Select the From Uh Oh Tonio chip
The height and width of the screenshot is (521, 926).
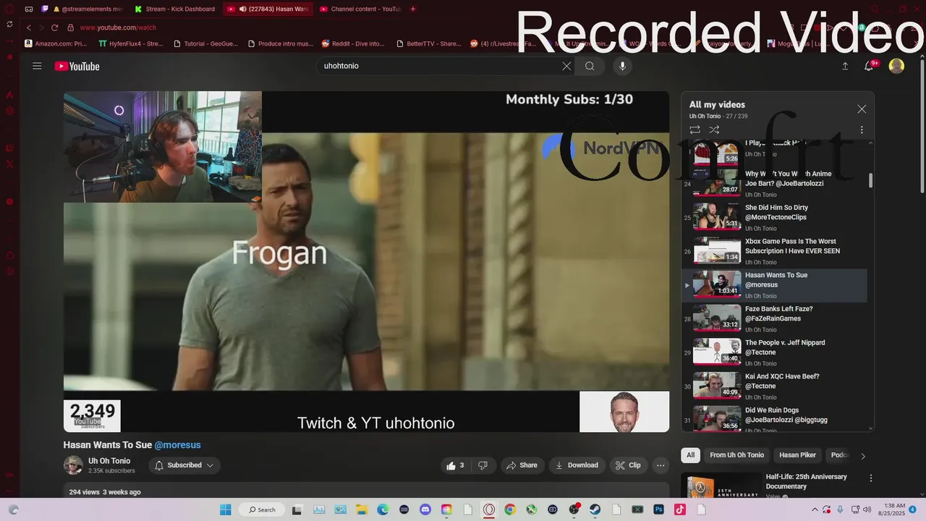pos(736,455)
